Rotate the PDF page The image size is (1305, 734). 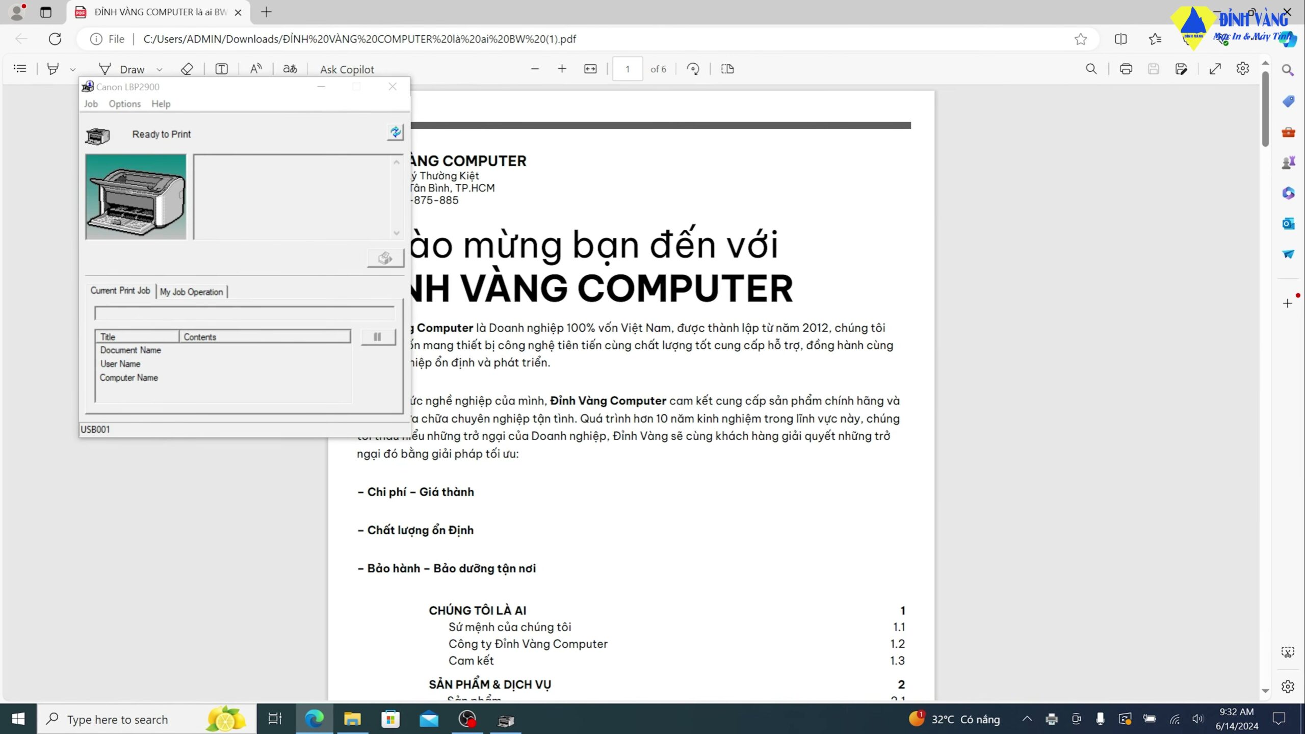coord(693,69)
